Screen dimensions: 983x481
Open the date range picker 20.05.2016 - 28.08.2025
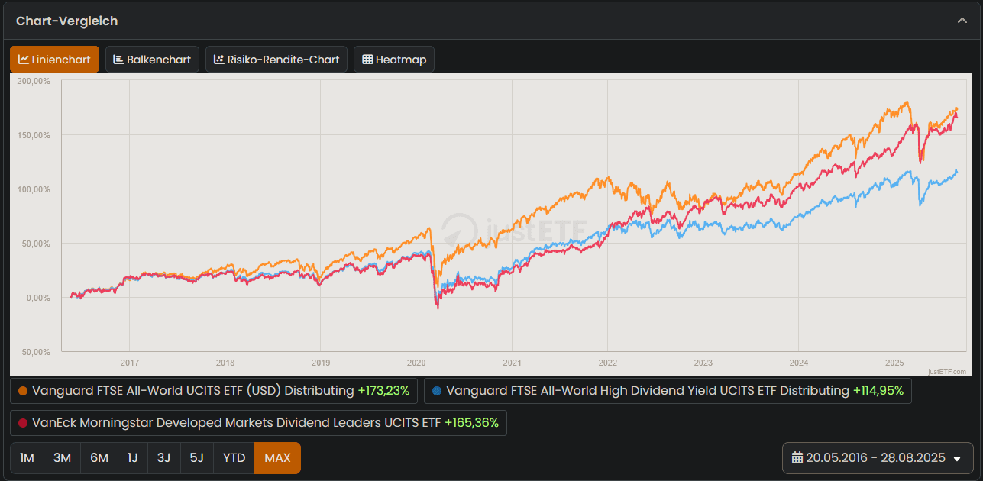click(x=878, y=458)
